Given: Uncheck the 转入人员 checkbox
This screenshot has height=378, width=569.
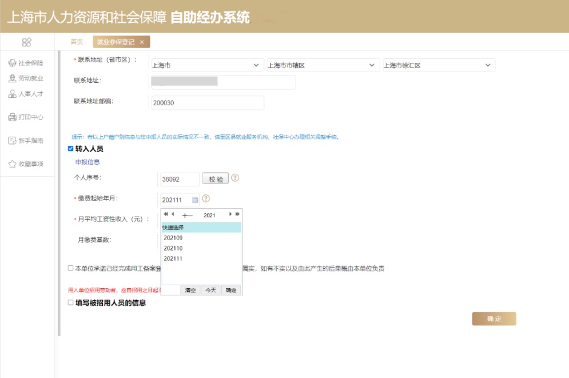Looking at the screenshot, I should [70, 149].
